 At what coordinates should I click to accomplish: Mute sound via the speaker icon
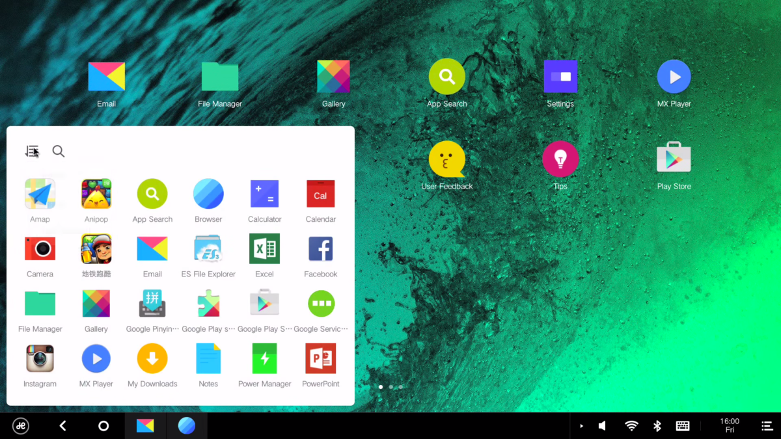pyautogui.click(x=603, y=426)
